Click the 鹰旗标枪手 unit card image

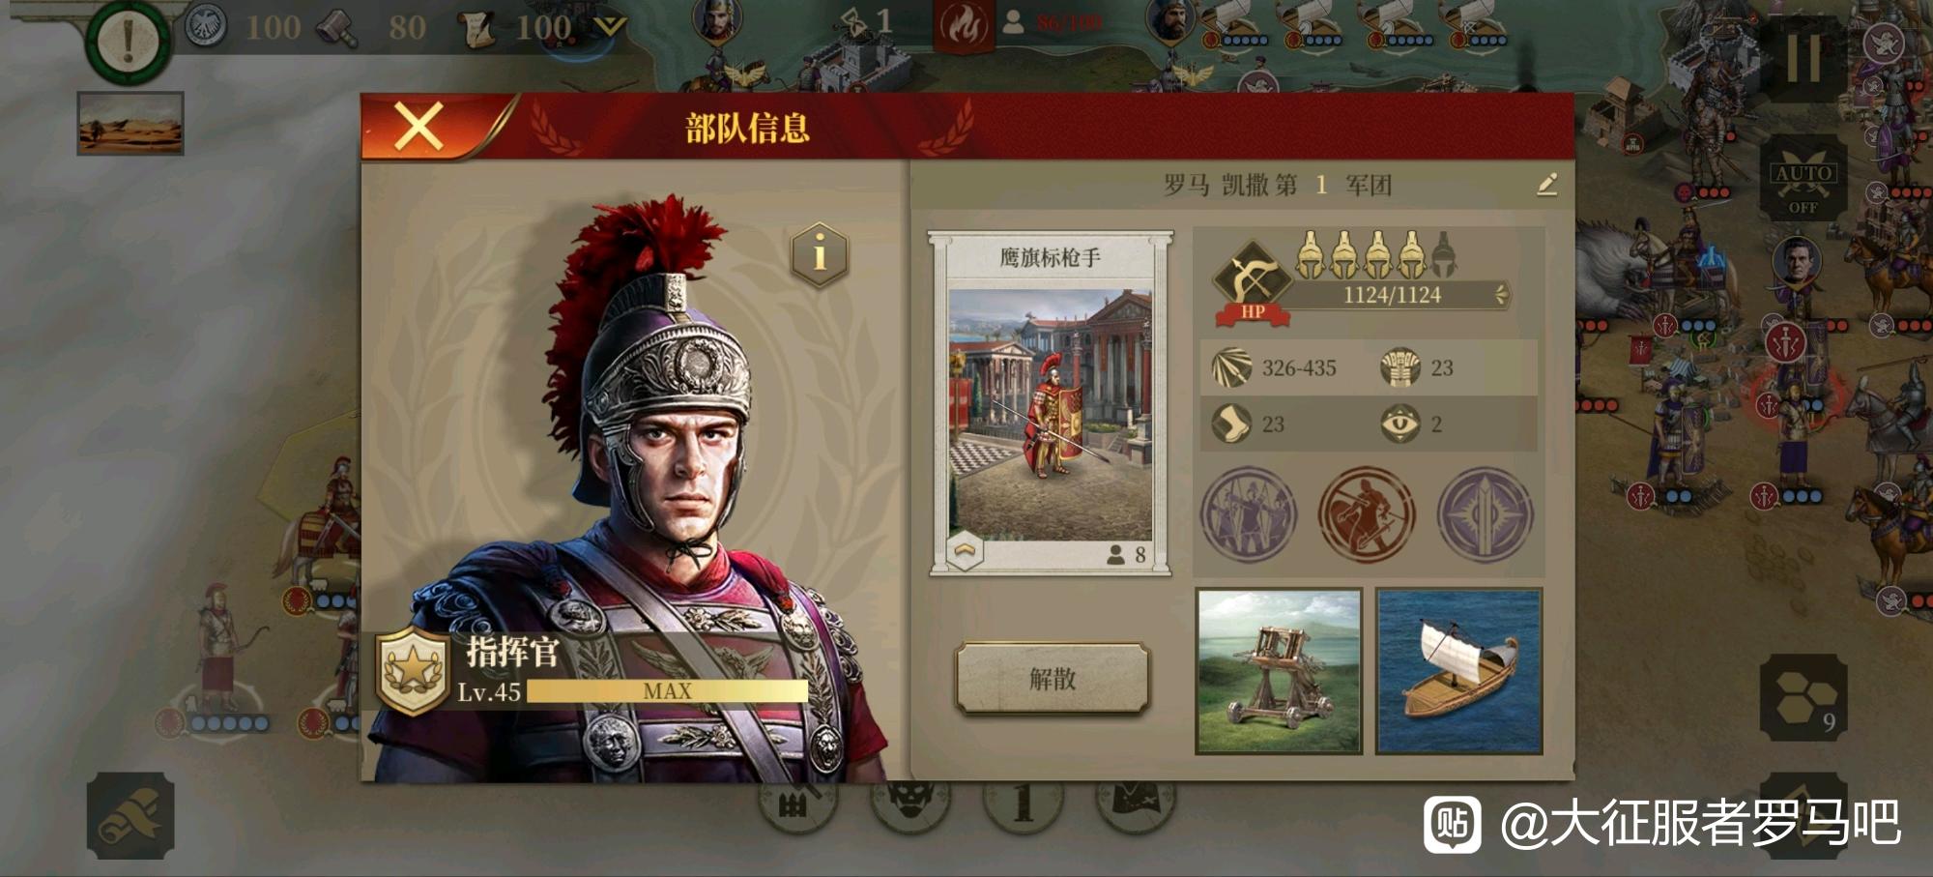1051,414
